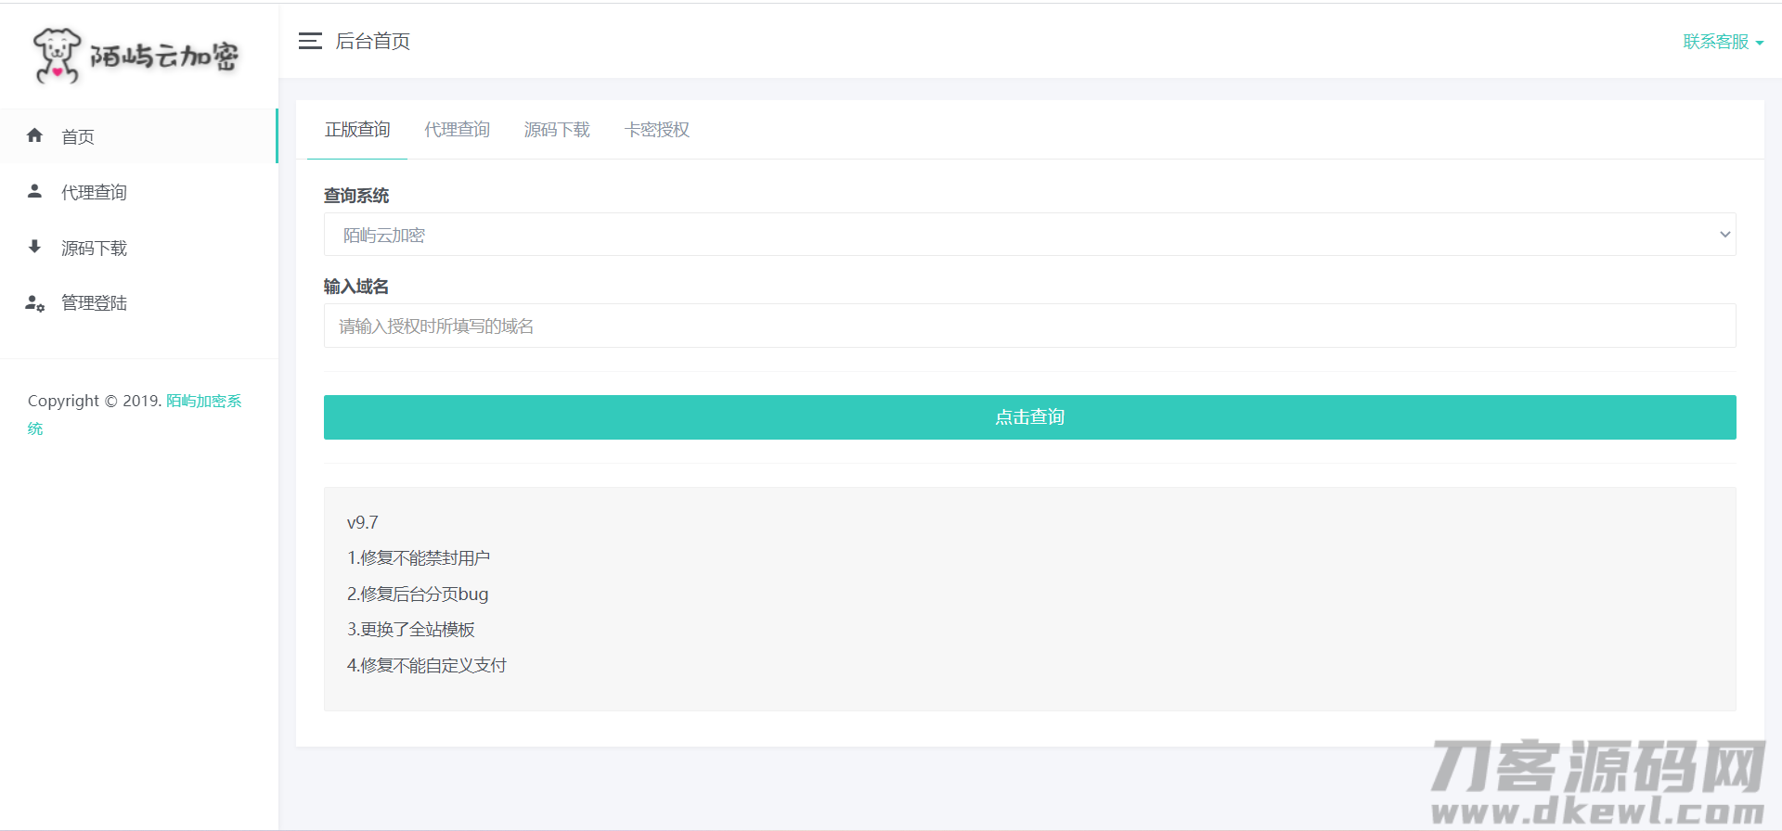Click the 后台首页 header title

tap(373, 41)
